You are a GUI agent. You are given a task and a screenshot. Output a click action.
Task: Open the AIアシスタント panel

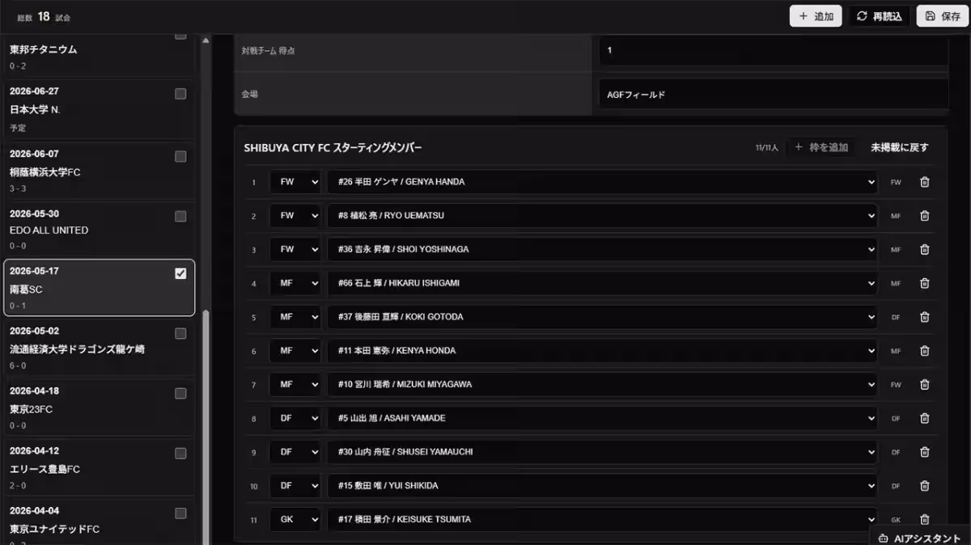coord(919,539)
